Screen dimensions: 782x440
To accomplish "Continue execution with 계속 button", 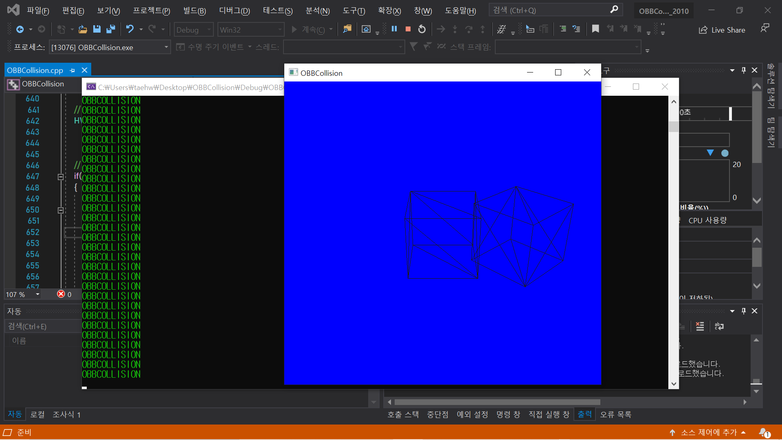I will click(x=311, y=29).
